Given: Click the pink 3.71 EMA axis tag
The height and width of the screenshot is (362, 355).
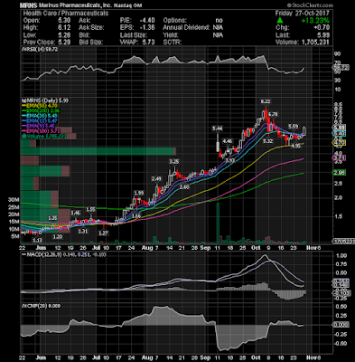Looking at the screenshot, I should point(340,157).
